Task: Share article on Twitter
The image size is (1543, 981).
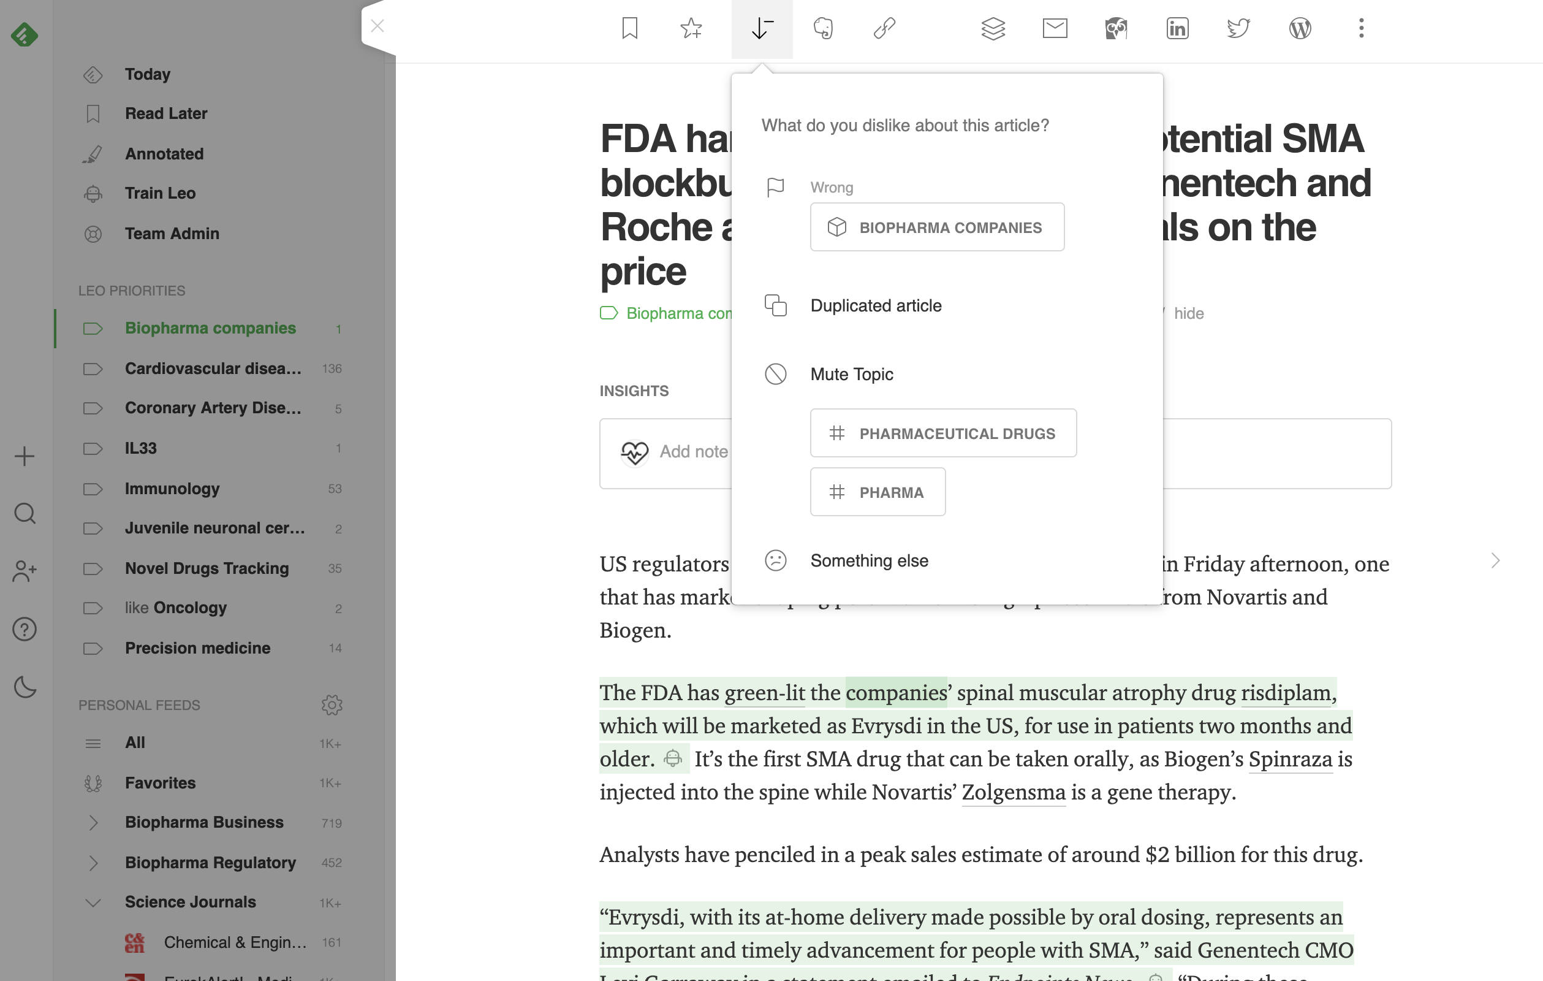Action: [x=1238, y=28]
